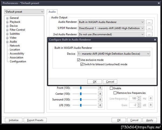Viewport: 162px width, 130px height.
Task: Expand the Filter Control tree node
Action: (7, 30)
